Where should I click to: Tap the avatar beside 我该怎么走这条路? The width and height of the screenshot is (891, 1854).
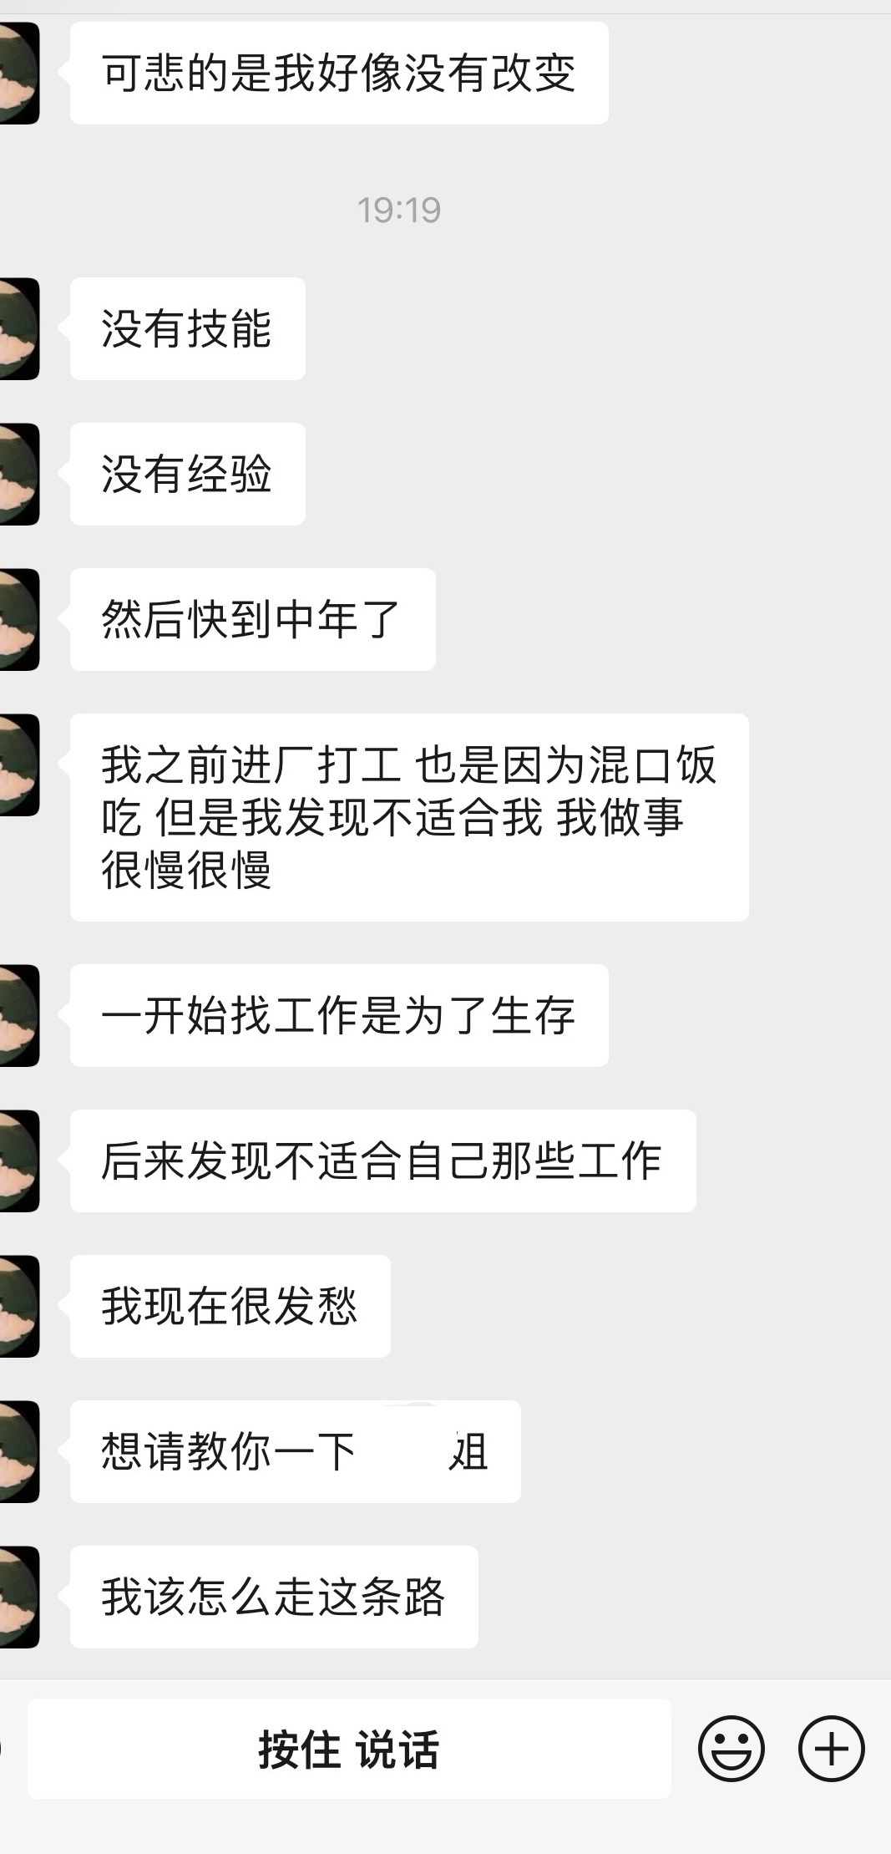click(x=19, y=1597)
